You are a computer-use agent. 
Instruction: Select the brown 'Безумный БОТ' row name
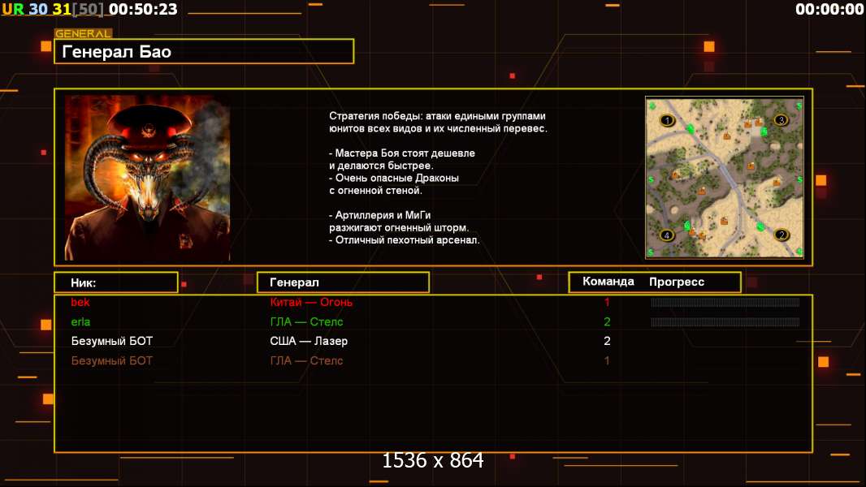coord(111,360)
